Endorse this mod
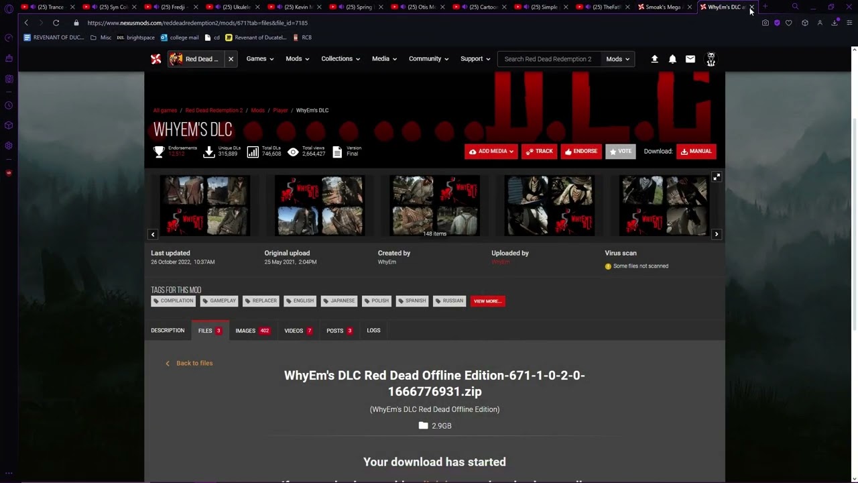This screenshot has height=483, width=858. (581, 152)
